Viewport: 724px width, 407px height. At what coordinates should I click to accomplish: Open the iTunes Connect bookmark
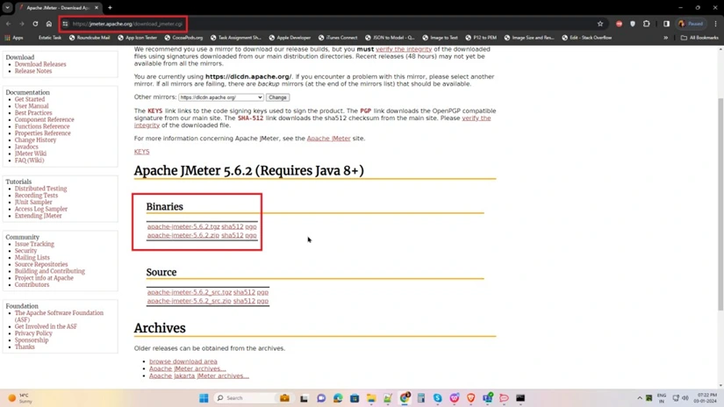(x=337, y=38)
